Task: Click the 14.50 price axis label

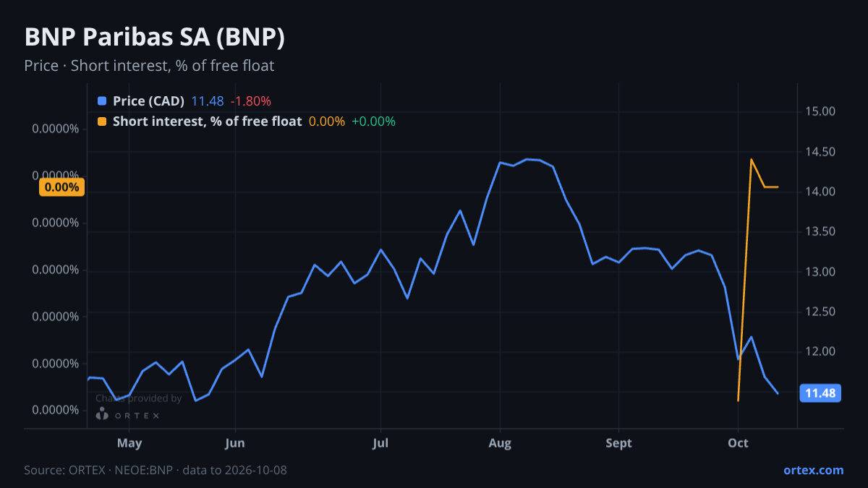Action: pyautogui.click(x=820, y=152)
